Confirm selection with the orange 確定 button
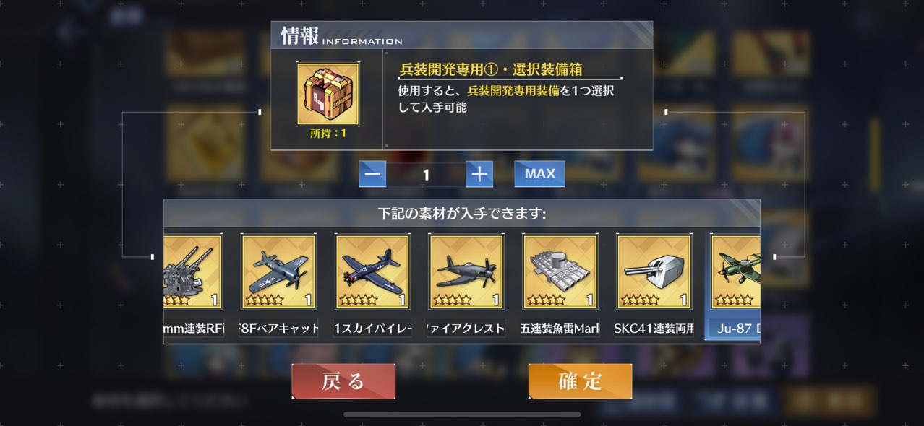The image size is (924, 426). [580, 381]
